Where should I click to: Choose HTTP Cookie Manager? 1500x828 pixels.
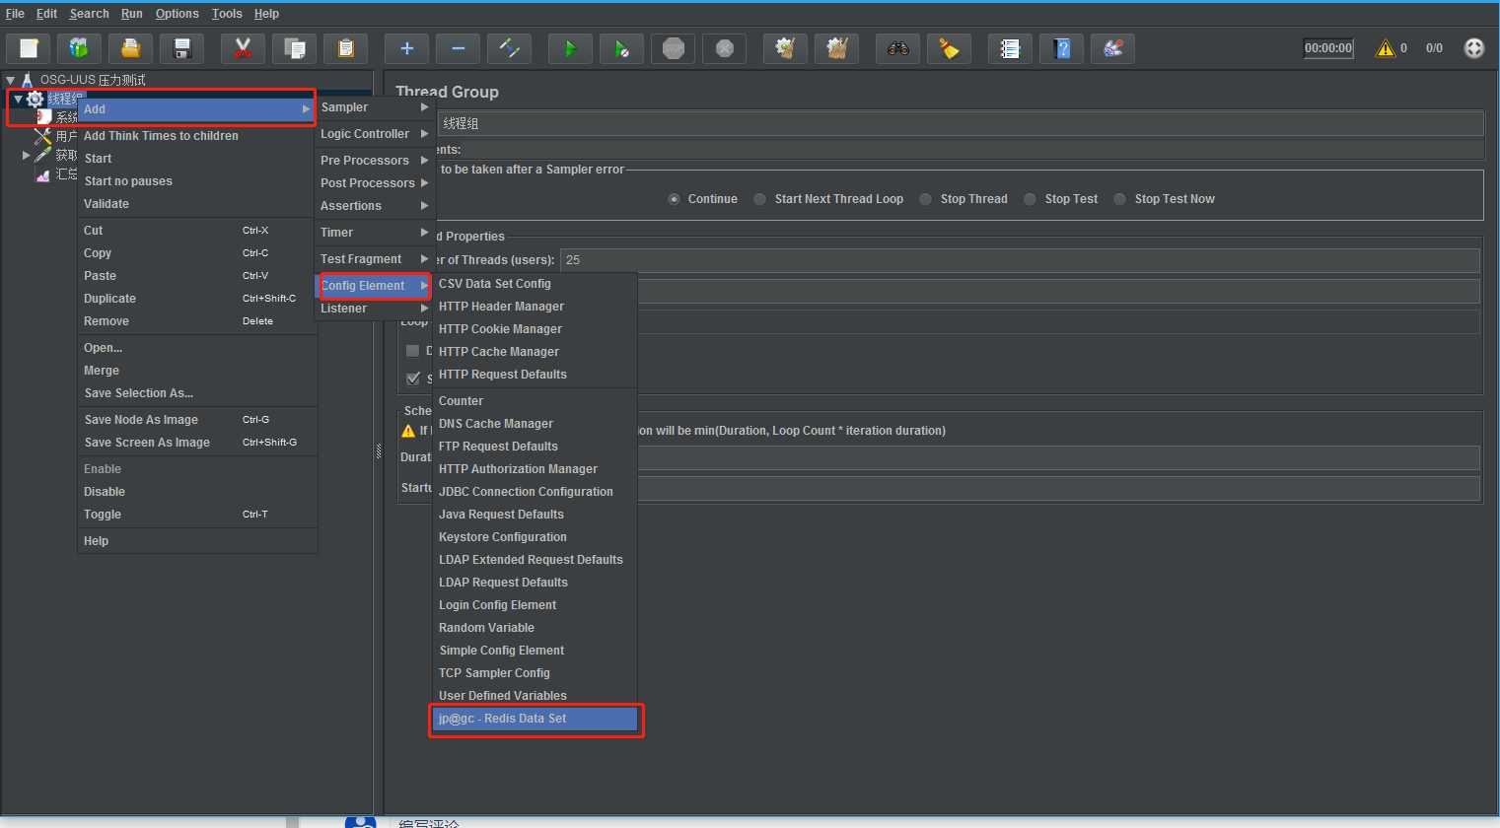536,329
